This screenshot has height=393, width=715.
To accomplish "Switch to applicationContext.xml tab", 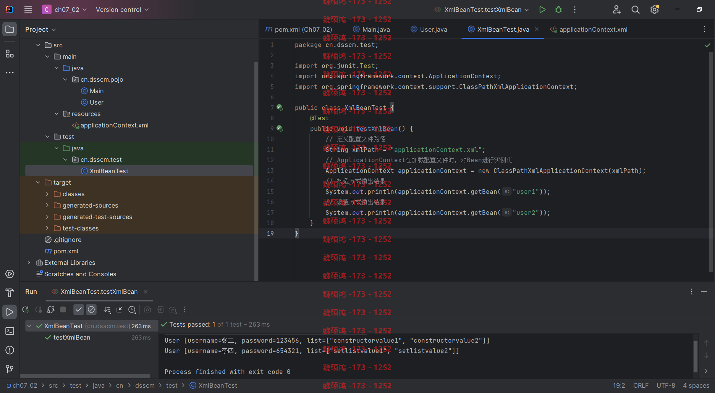I will [x=589, y=29].
